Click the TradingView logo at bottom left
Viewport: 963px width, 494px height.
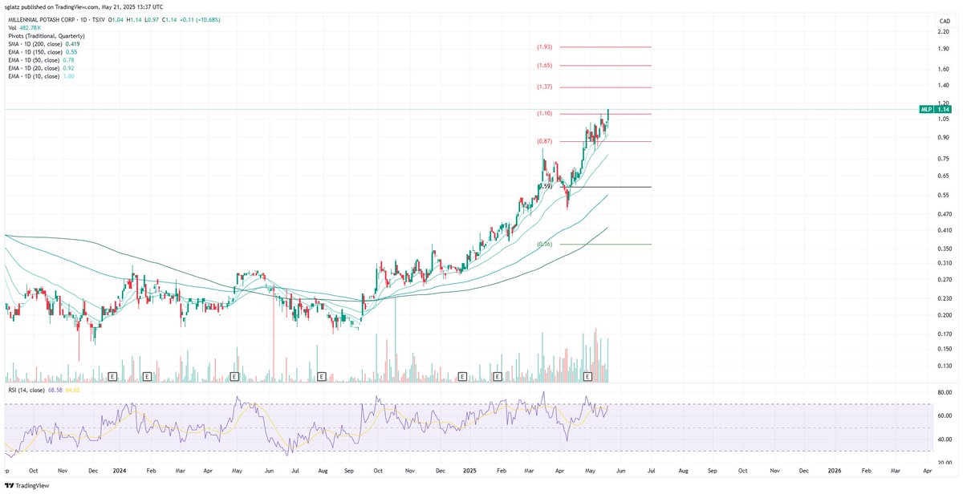click(26, 485)
